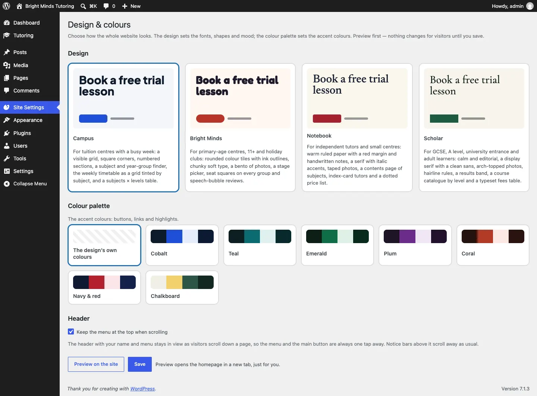Select the Teal colour palette

pos(260,245)
